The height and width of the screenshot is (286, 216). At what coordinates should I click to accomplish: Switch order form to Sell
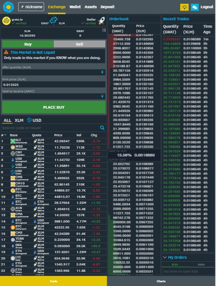80,44
